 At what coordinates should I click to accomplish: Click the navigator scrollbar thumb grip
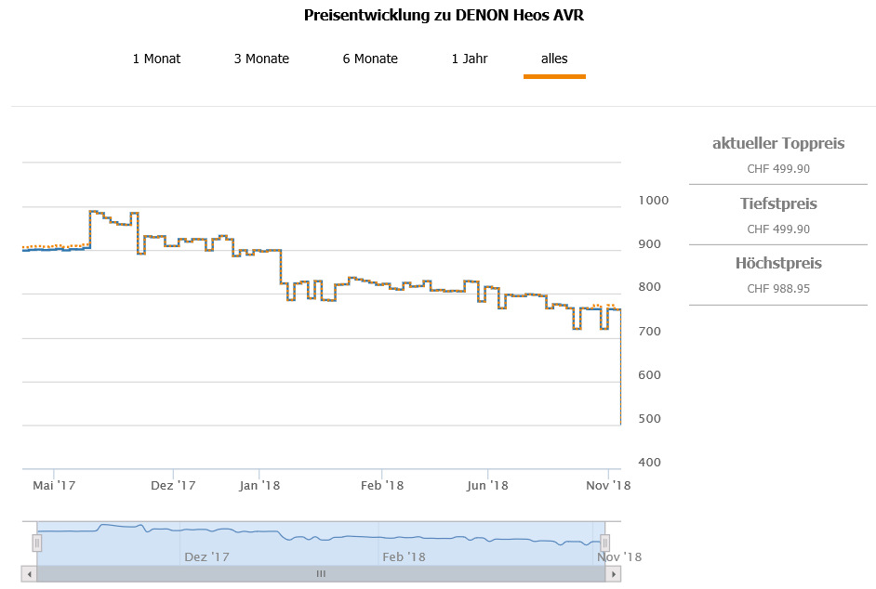pyautogui.click(x=321, y=574)
